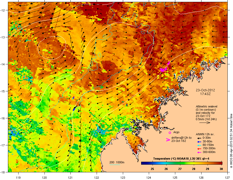
Task: Click the magenta drifters arrowhead legend symbol
Action: click(168, 139)
